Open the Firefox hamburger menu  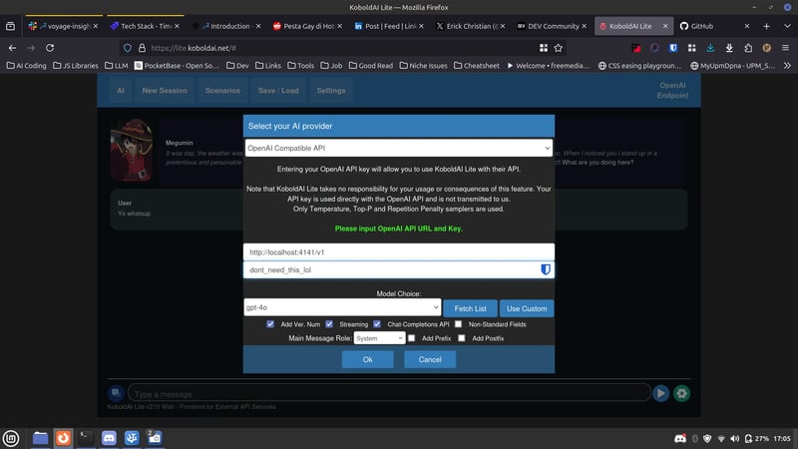785,48
